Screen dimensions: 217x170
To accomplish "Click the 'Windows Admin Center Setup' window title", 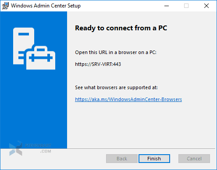I will point(46,6).
